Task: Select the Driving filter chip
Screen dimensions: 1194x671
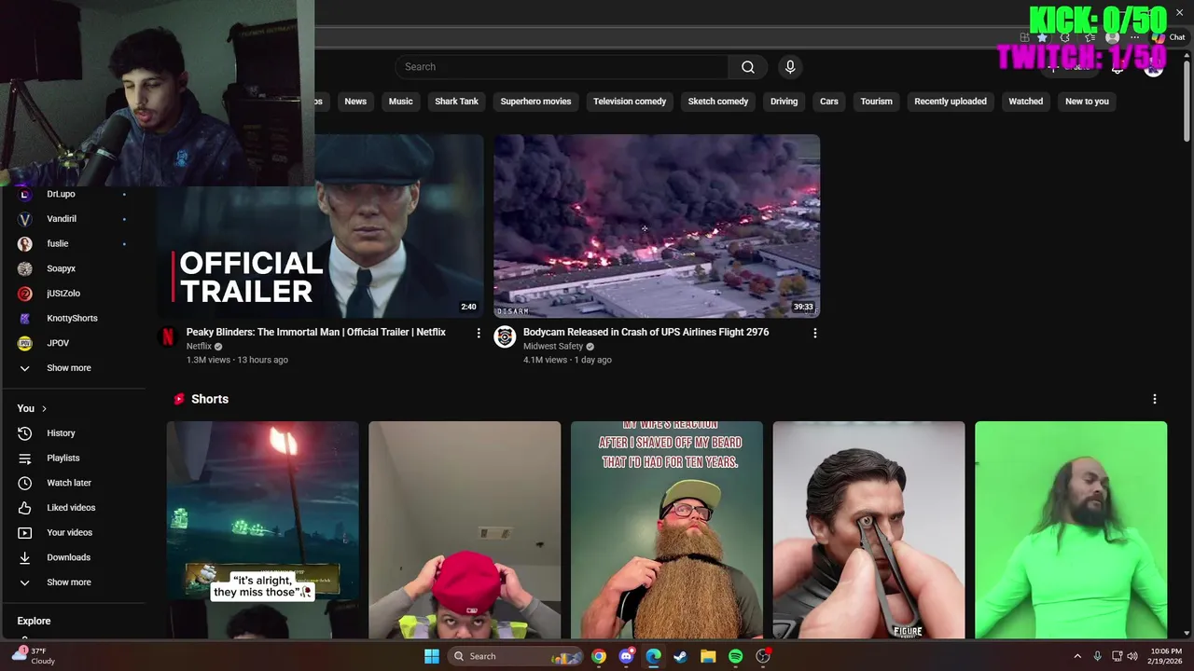Action: pos(784,102)
